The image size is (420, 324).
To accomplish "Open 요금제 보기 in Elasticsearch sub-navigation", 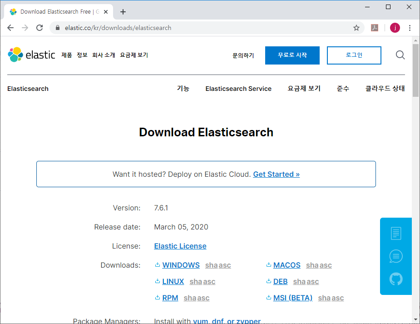I will pos(304,89).
